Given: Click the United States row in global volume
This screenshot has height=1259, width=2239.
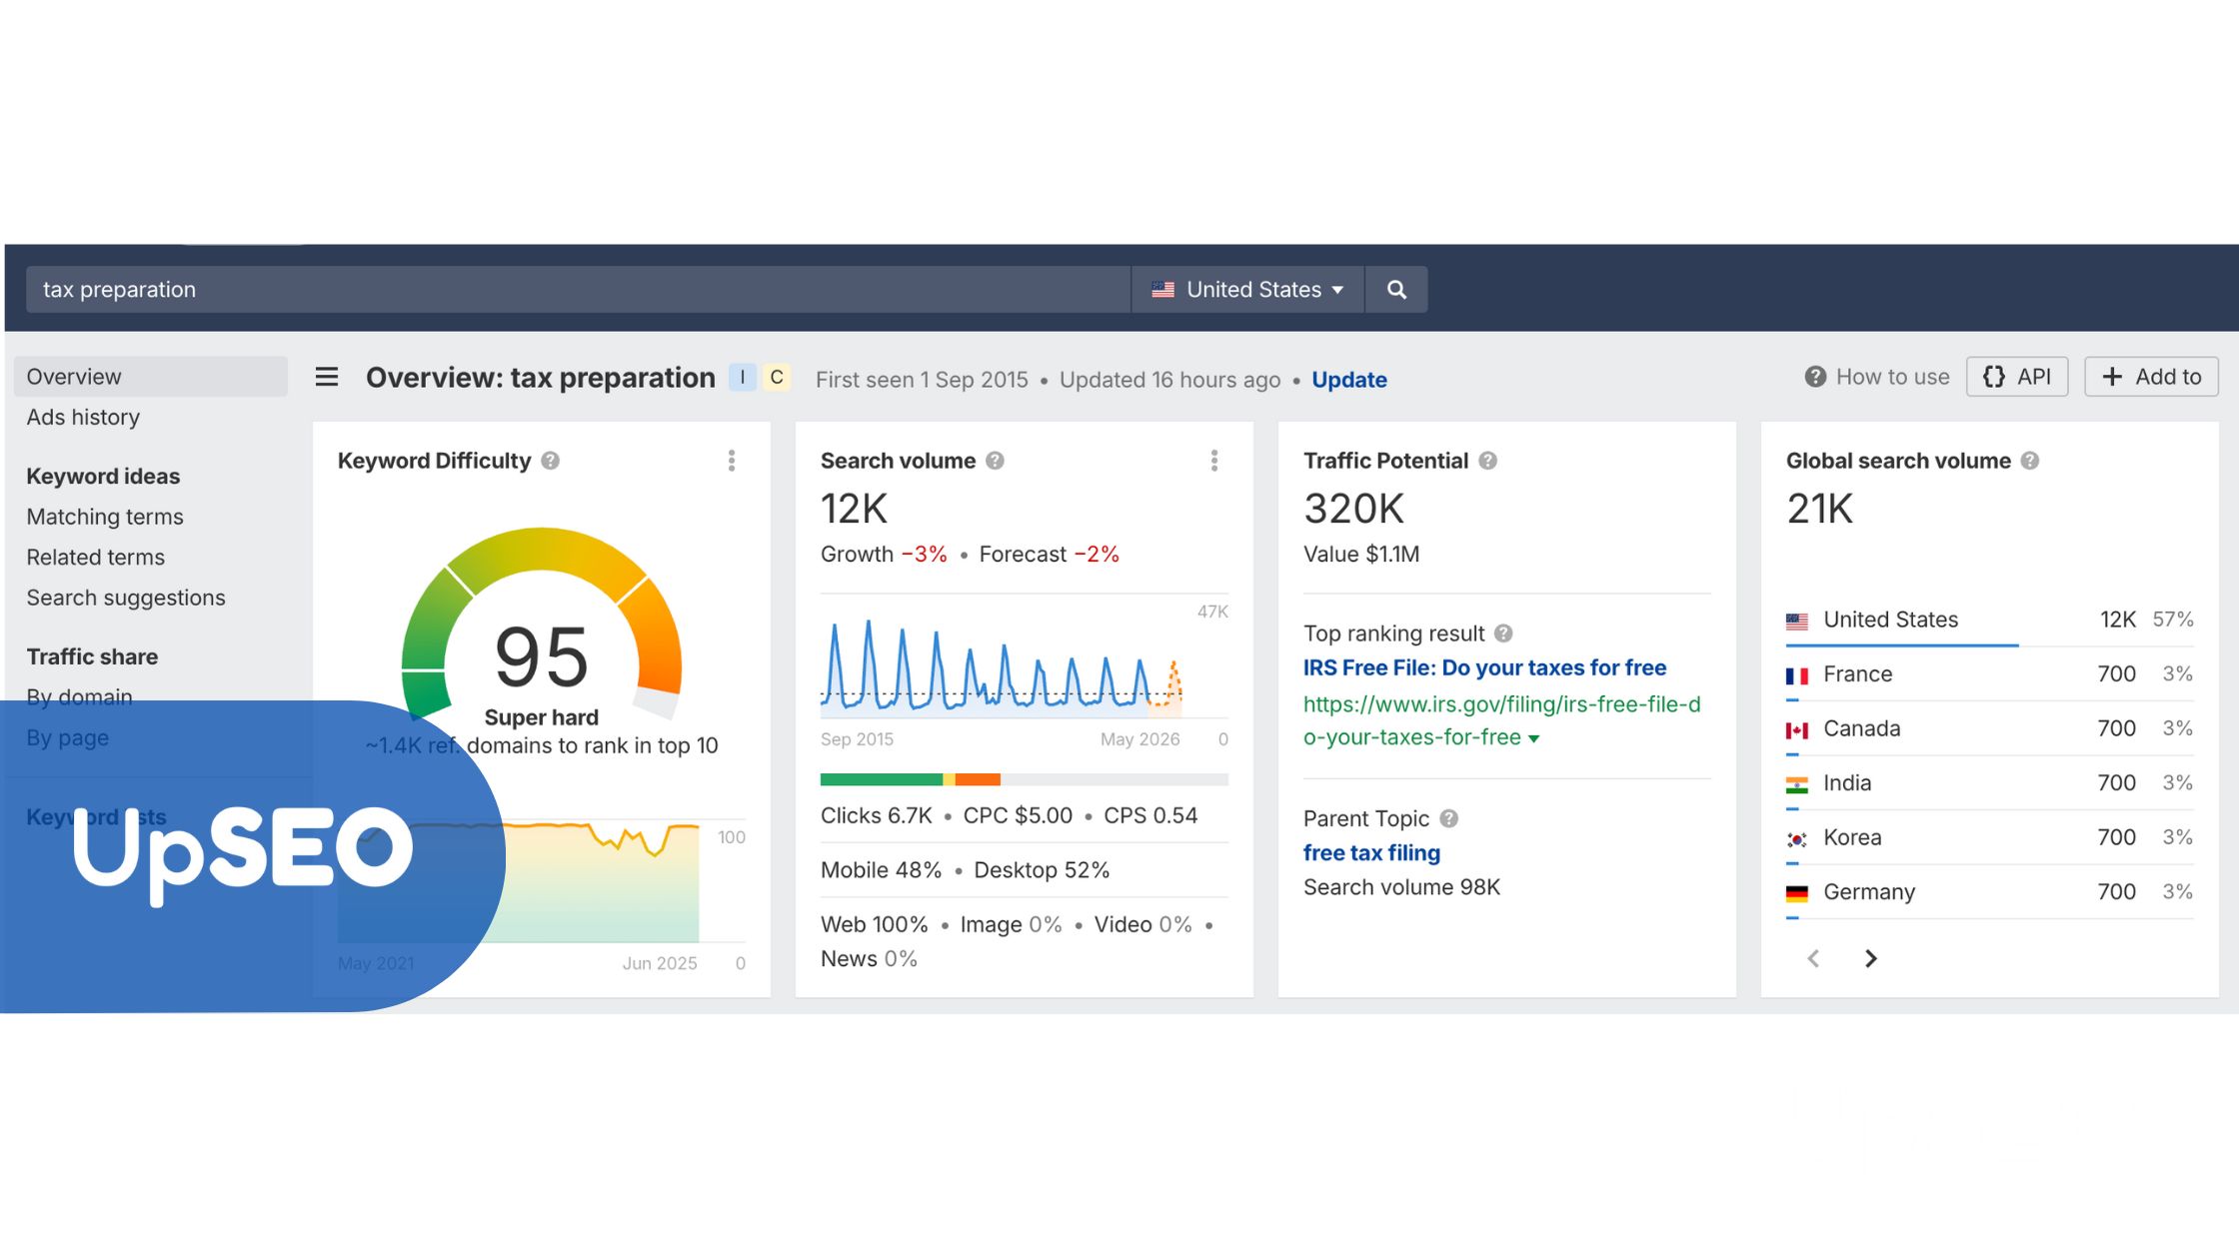Looking at the screenshot, I should 1989,621.
